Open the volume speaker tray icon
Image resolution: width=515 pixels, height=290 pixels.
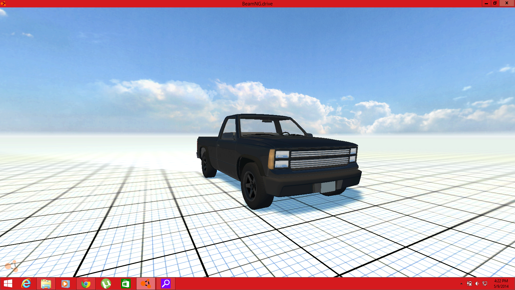coord(477,284)
